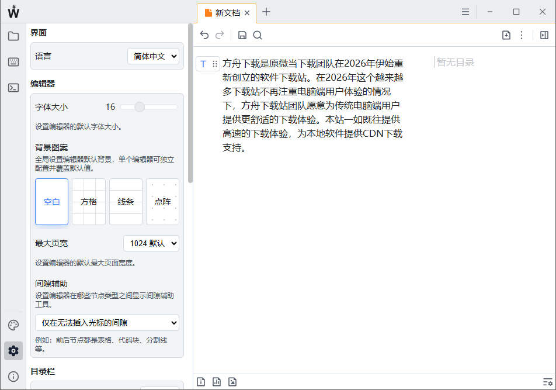Toggle the outline side panel icon
Viewport: 556px width, 390px height.
pyautogui.click(x=544, y=35)
